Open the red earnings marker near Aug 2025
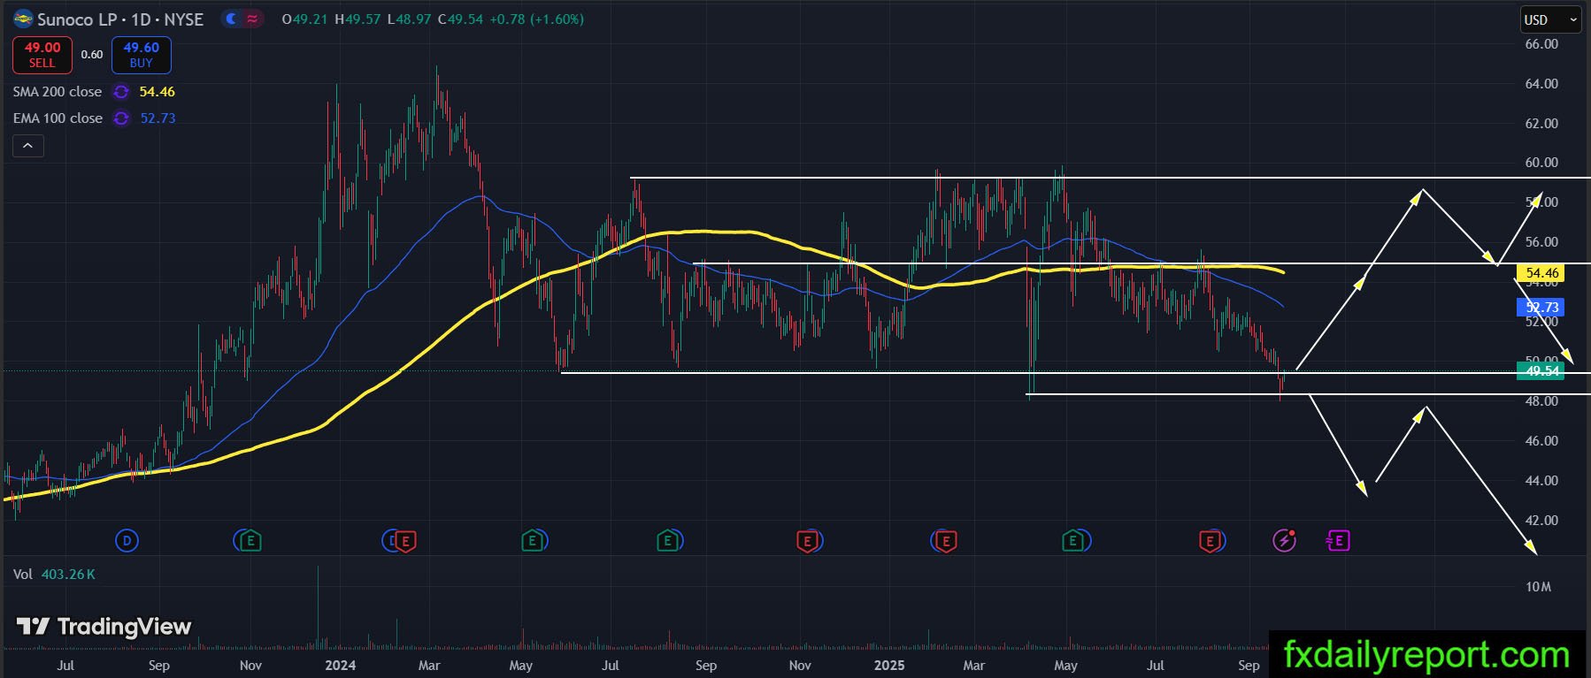 coord(1210,540)
